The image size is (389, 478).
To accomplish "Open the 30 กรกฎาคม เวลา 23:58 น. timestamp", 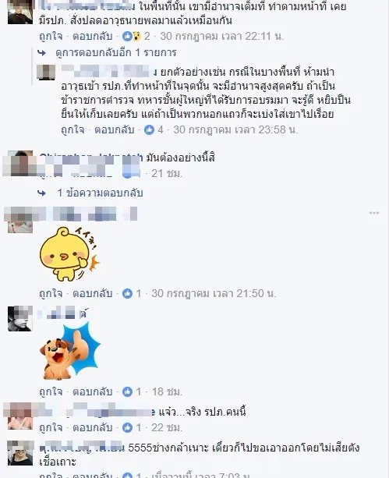I will [235, 130].
